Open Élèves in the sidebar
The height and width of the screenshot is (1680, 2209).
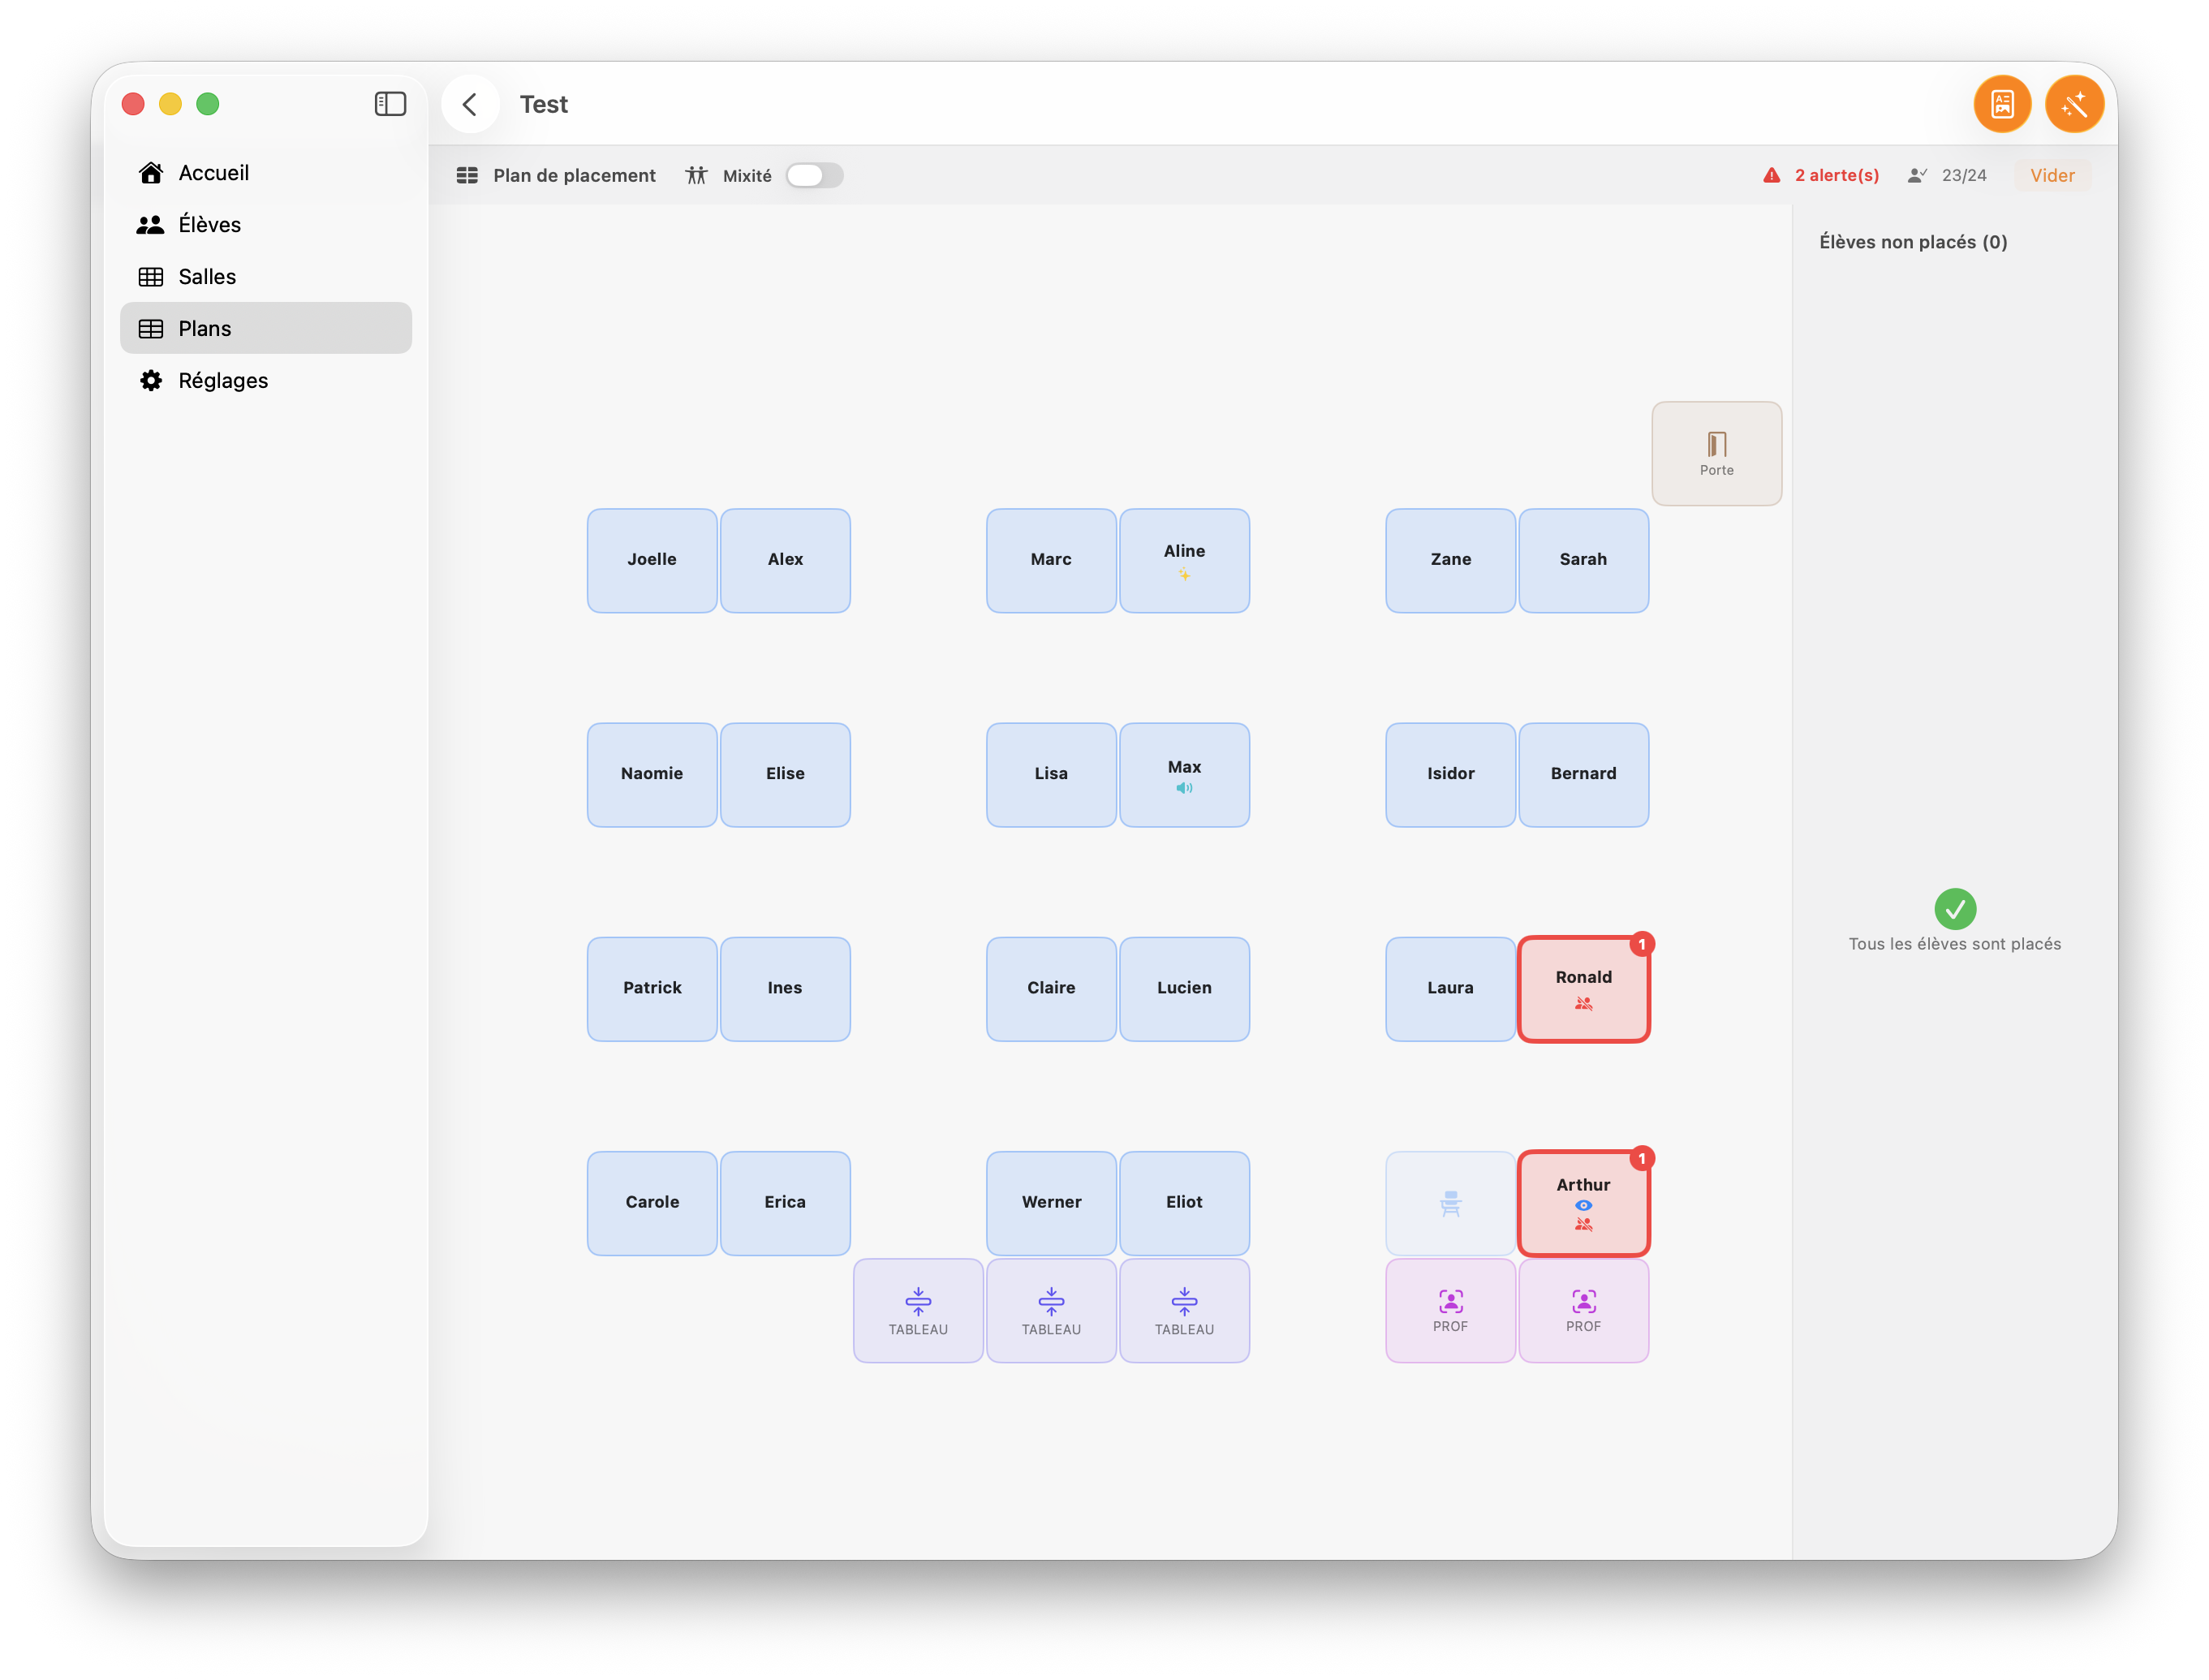(266, 225)
